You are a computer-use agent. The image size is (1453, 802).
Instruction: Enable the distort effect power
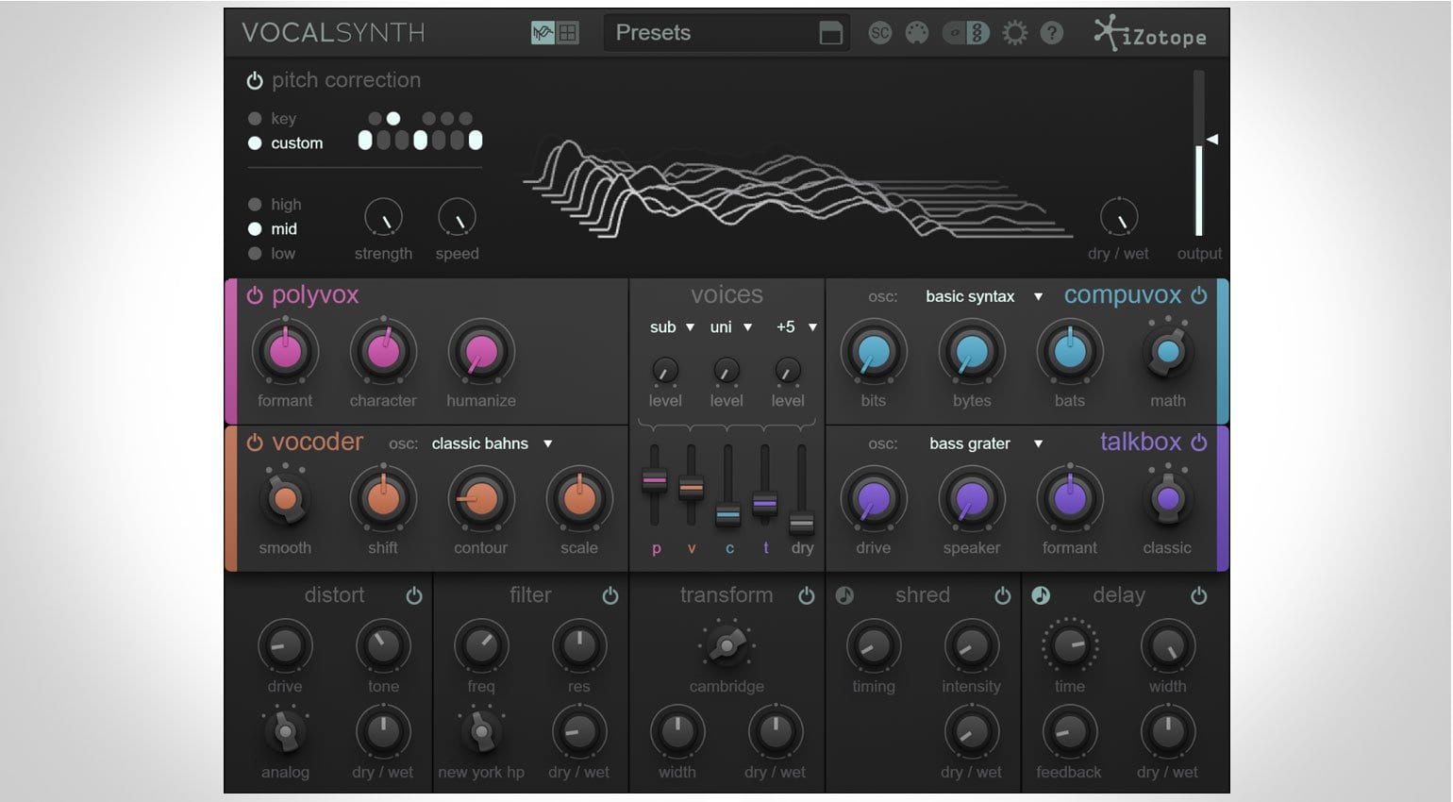pos(414,595)
